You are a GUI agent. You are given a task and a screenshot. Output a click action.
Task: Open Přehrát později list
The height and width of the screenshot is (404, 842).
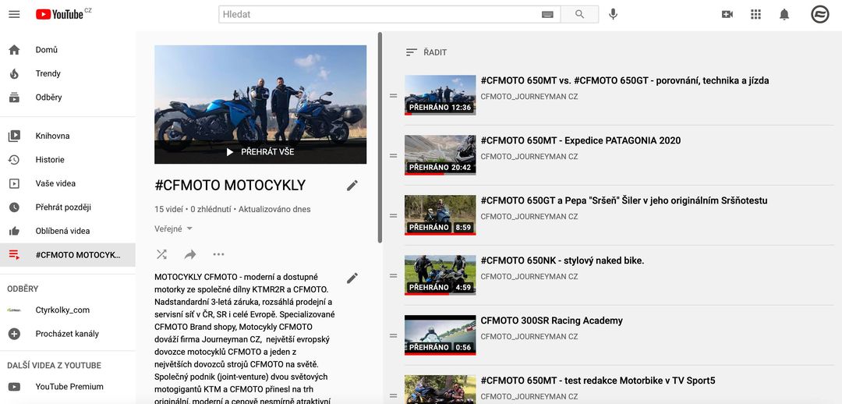(68, 207)
